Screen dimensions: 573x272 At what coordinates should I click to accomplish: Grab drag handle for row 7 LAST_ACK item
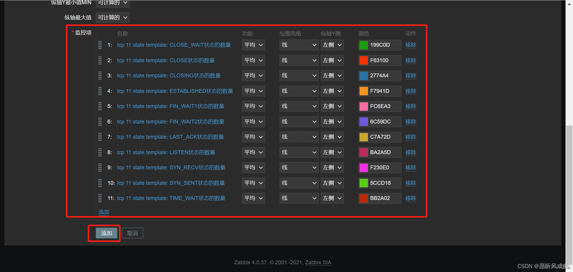pyautogui.click(x=100, y=137)
